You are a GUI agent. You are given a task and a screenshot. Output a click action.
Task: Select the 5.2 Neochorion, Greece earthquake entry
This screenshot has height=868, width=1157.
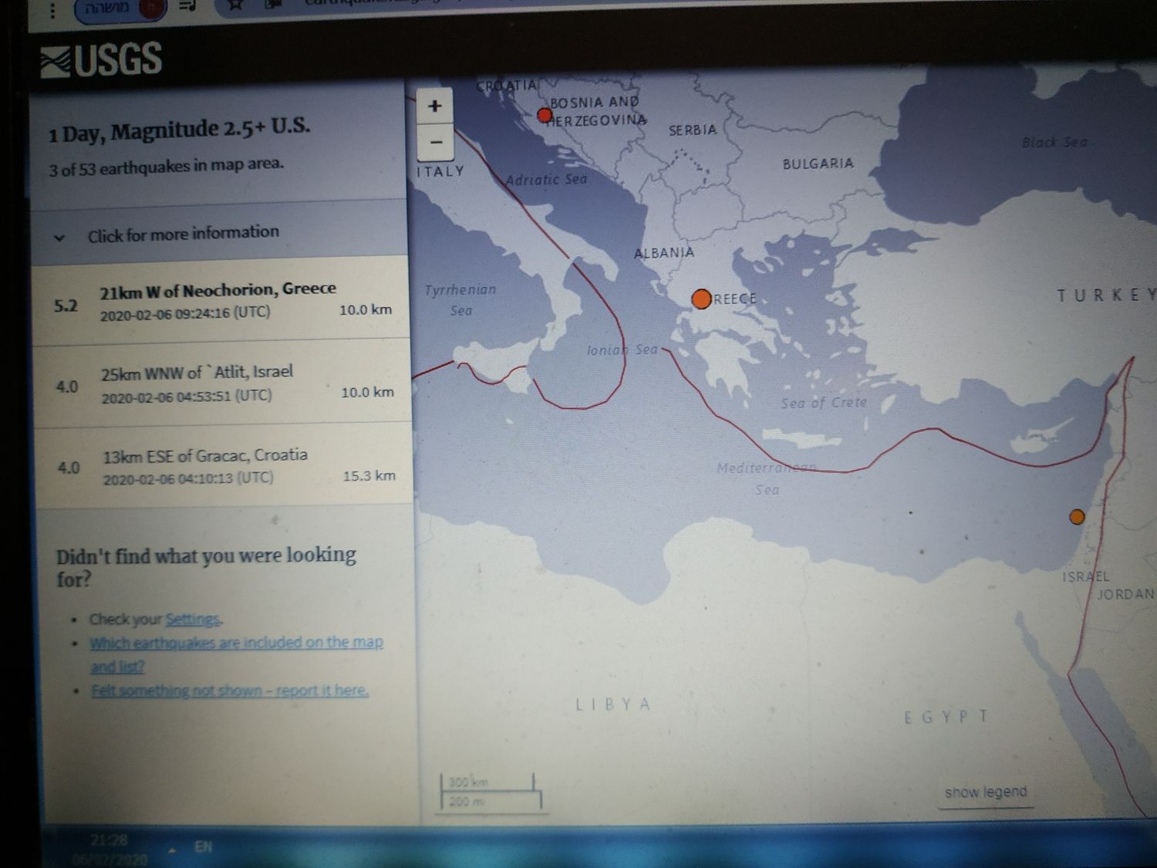click(x=220, y=299)
